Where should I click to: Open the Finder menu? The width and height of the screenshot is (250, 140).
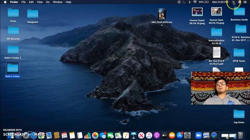click(14, 2)
